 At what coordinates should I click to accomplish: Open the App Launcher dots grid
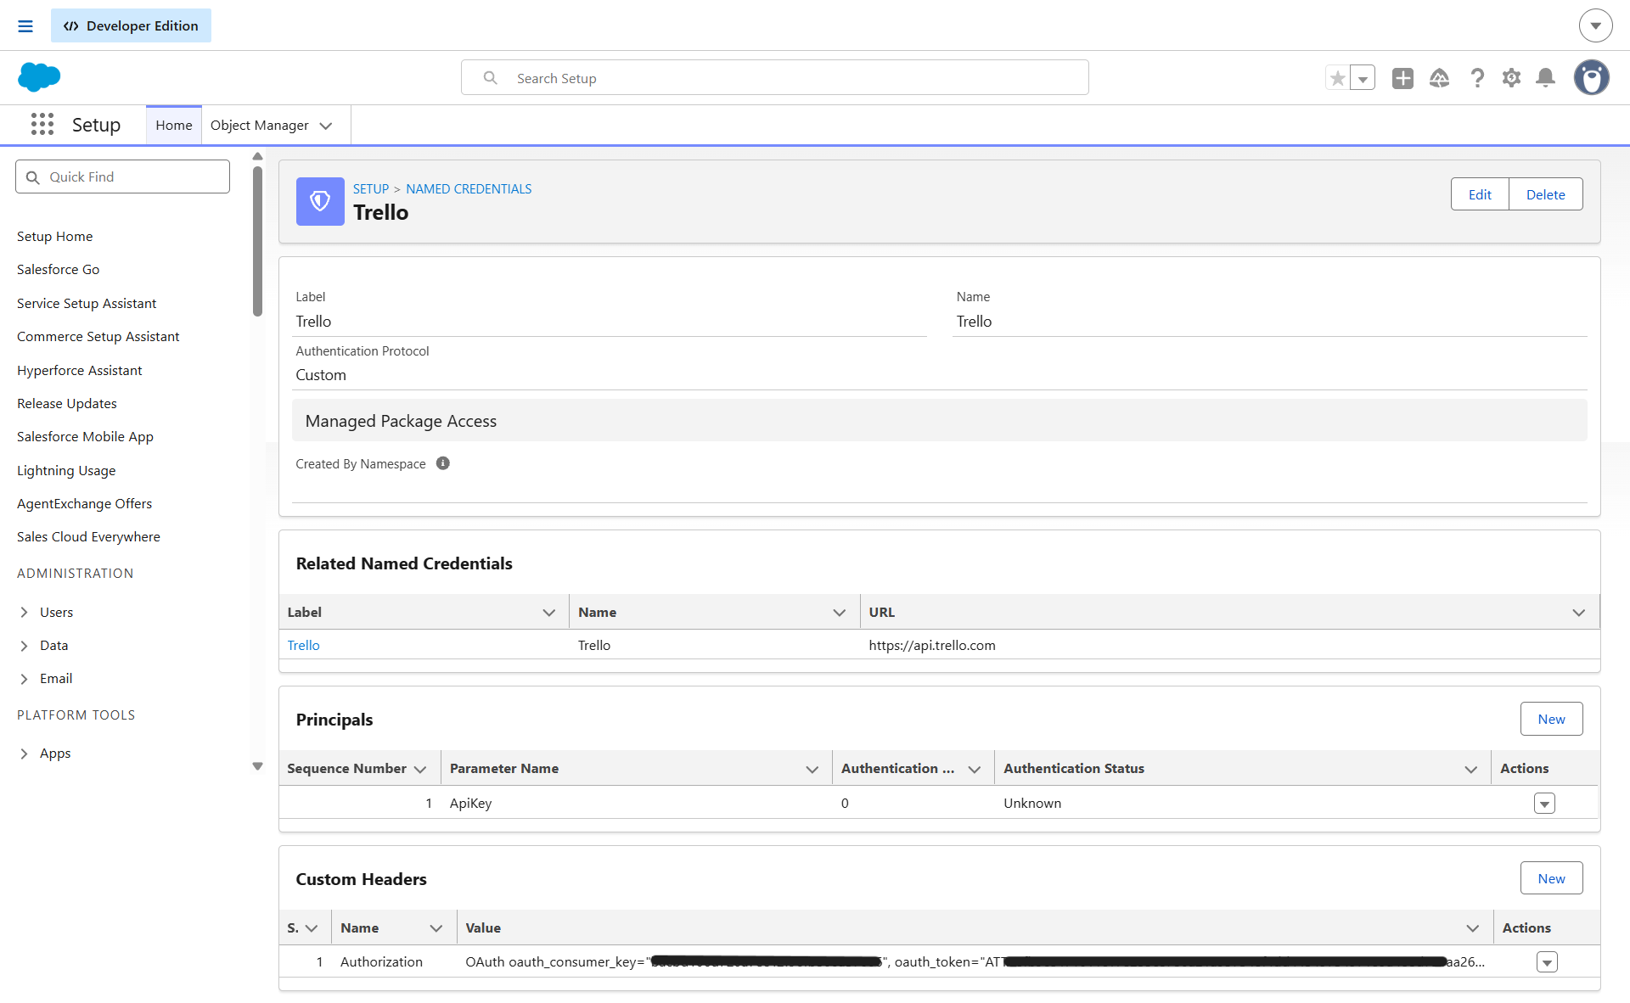[x=42, y=125]
